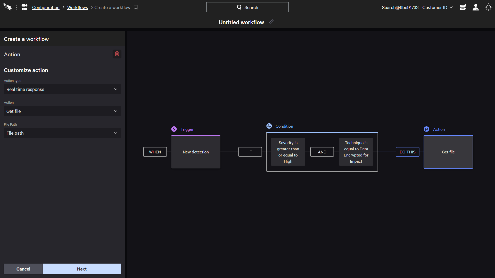This screenshot has height=278, width=495.
Task: Expand the Get file action dropdown
Action: (x=62, y=111)
